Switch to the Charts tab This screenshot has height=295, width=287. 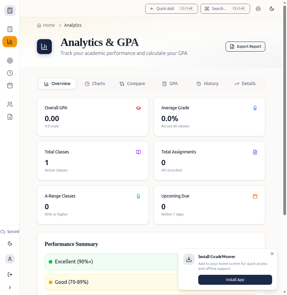click(95, 84)
